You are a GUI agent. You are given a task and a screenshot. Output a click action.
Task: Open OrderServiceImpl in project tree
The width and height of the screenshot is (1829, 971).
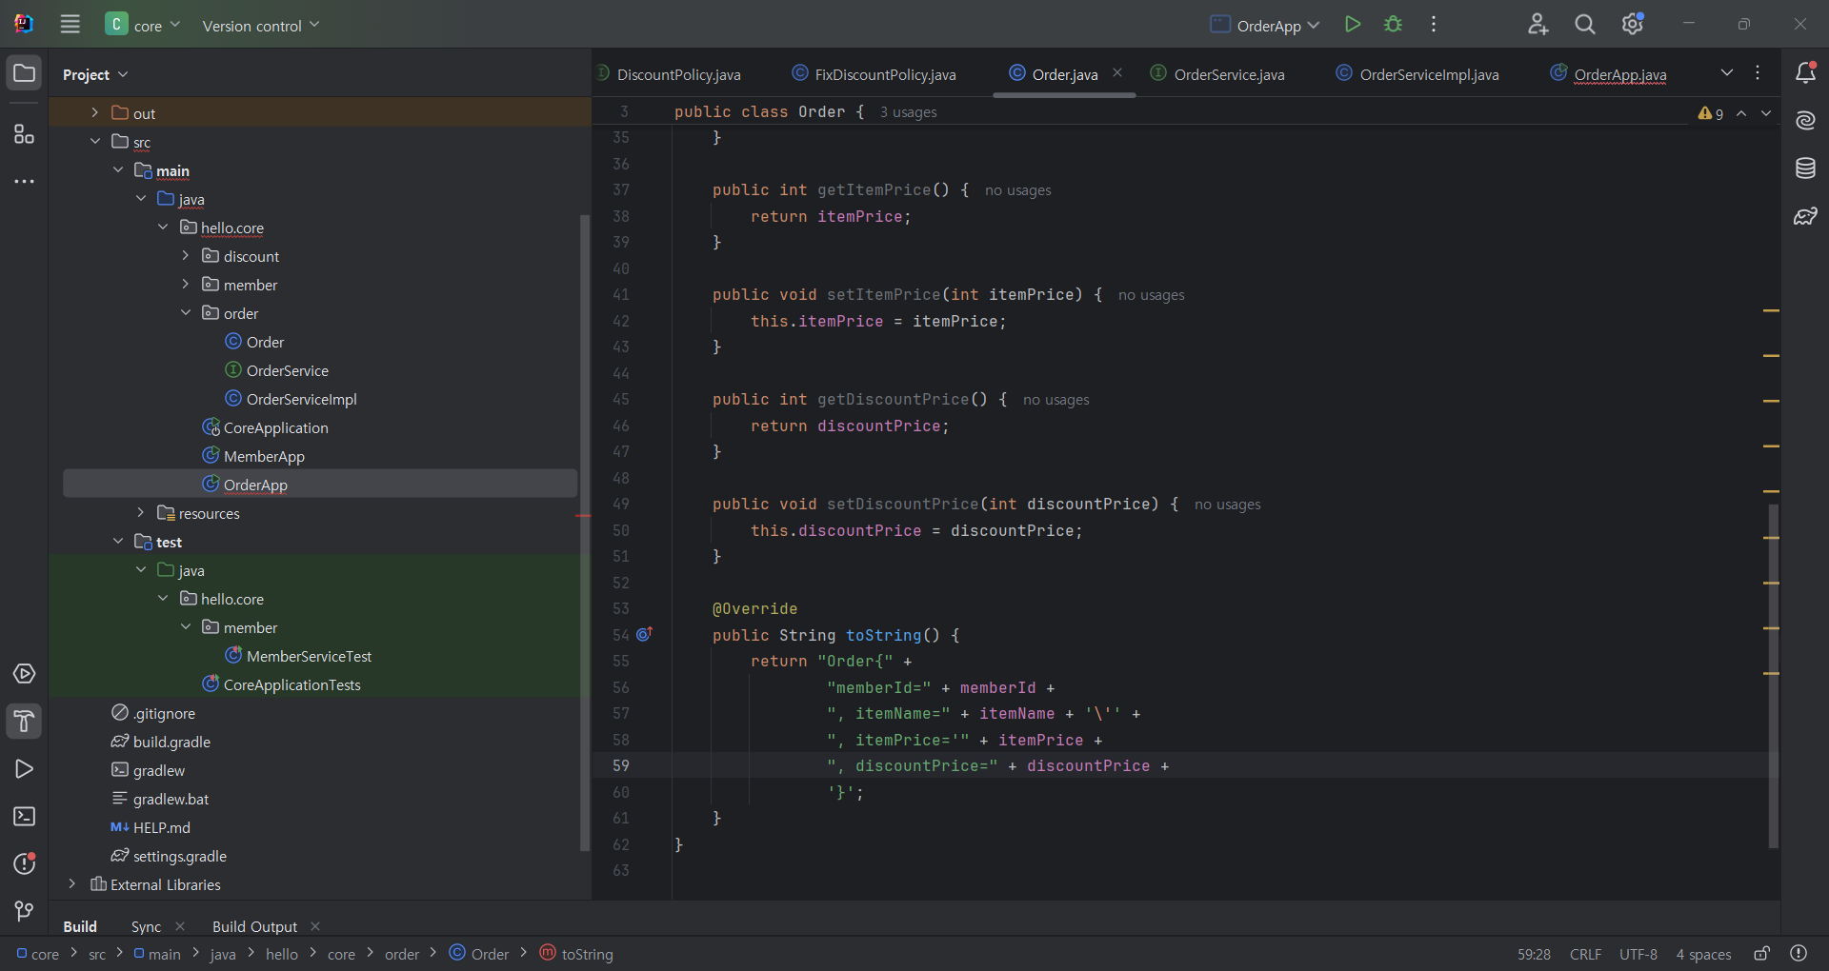coord(302,399)
